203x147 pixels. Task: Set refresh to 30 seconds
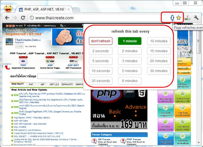click(x=101, y=81)
